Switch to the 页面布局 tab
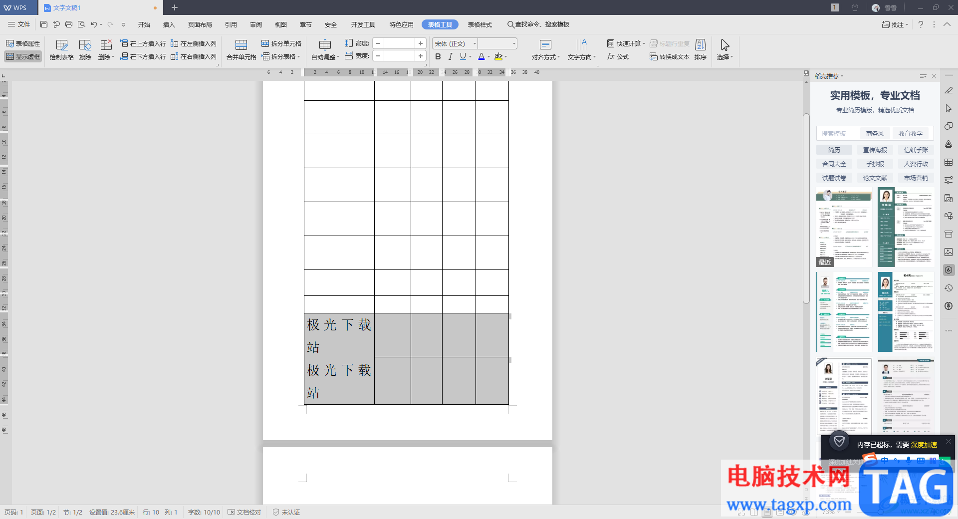Screen dimensions: 958x519 click(200, 24)
